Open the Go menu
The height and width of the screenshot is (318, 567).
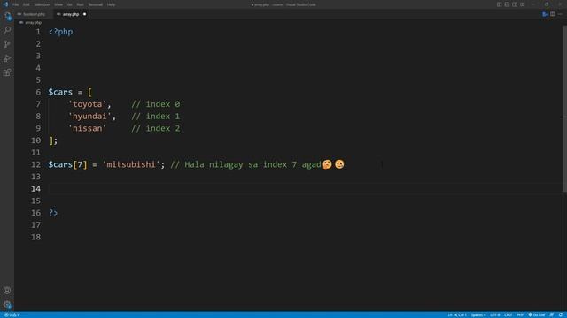pyautogui.click(x=69, y=4)
